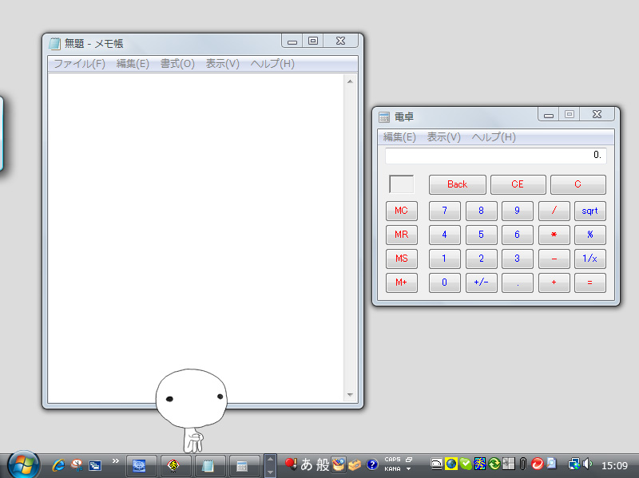Screen dimensions: 639x478
Task: Tap the 5 key on the calculator
Action: pyautogui.click(x=482, y=235)
